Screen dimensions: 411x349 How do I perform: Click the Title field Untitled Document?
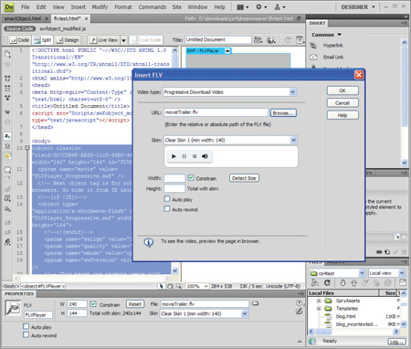point(218,40)
